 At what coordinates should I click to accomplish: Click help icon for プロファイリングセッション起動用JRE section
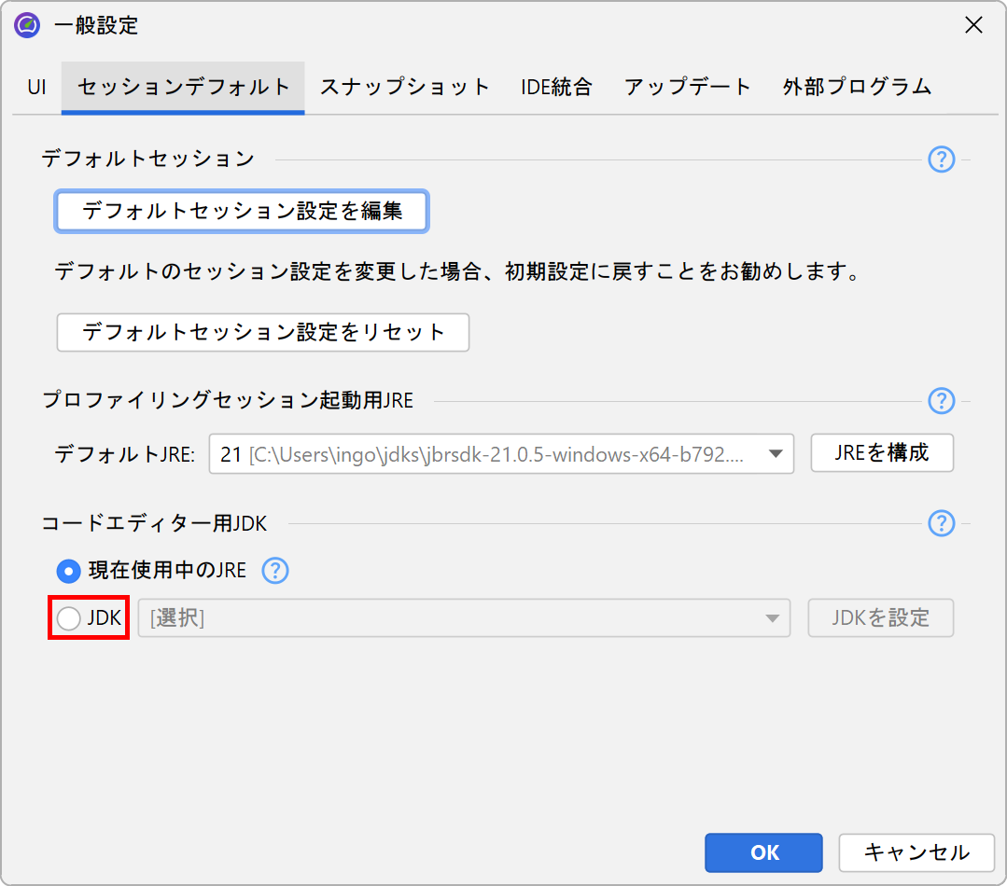(x=942, y=401)
